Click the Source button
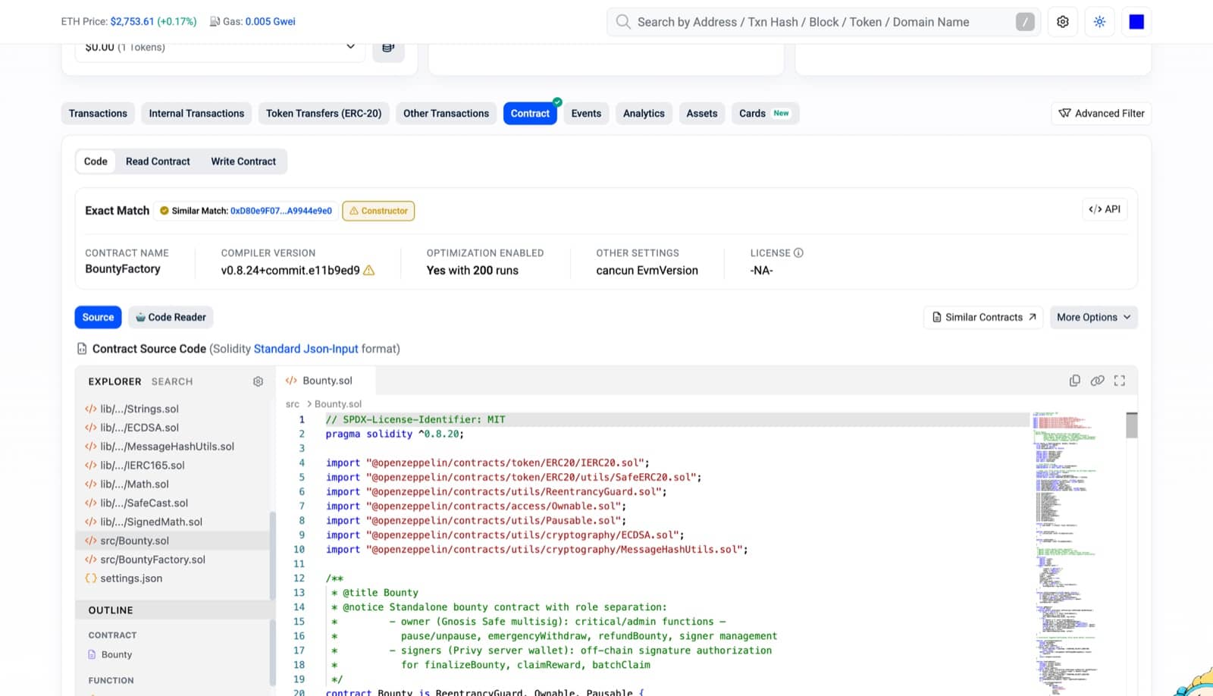The image size is (1213, 696). coord(98,317)
